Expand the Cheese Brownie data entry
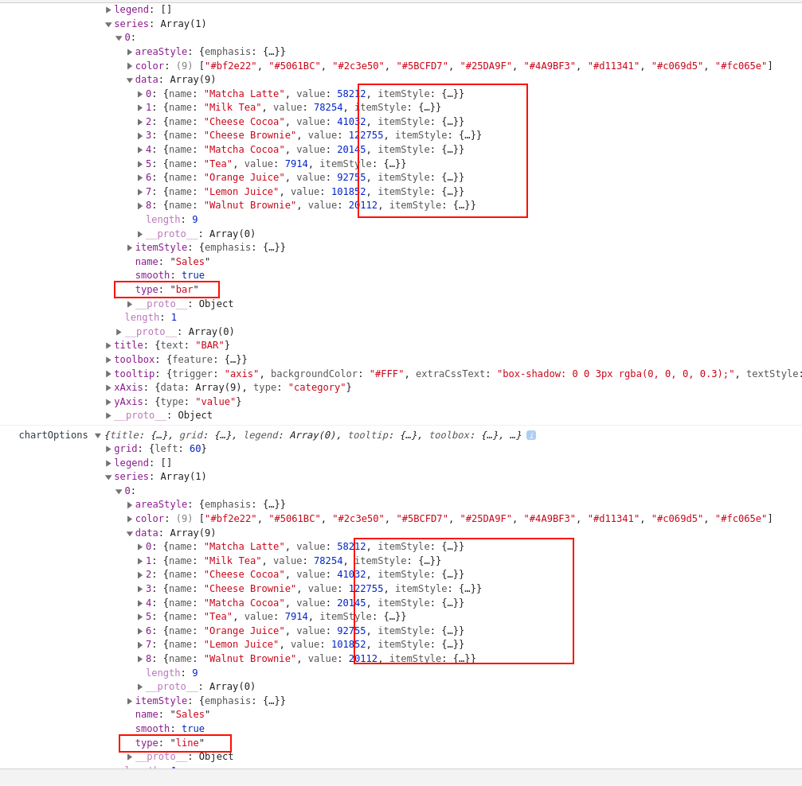Screen dimensions: 802x786 pos(140,135)
